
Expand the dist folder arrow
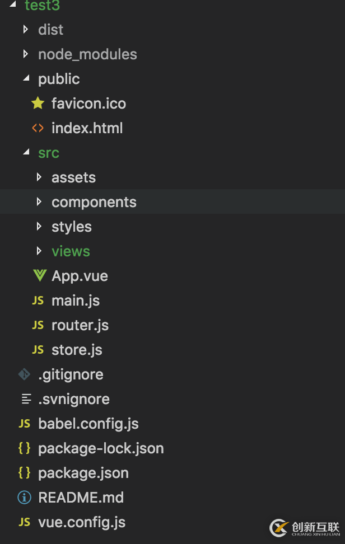click(x=25, y=30)
